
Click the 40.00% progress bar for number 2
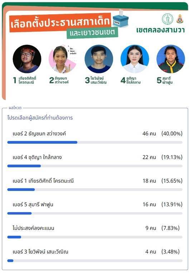[x=95, y=143]
